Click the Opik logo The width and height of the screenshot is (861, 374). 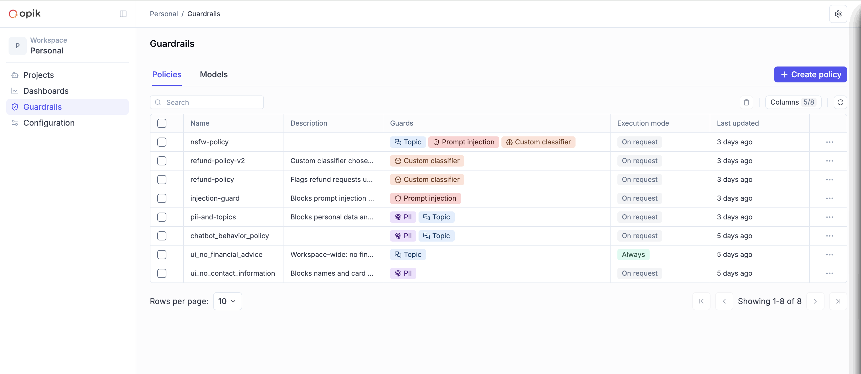[25, 14]
